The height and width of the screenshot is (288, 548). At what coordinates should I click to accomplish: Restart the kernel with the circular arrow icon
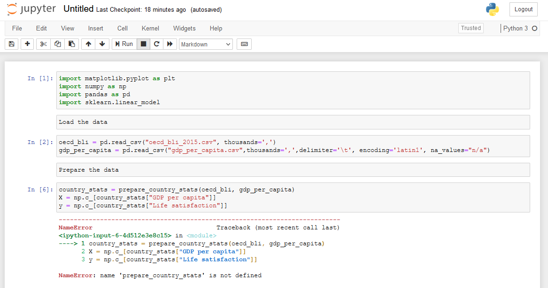point(157,44)
